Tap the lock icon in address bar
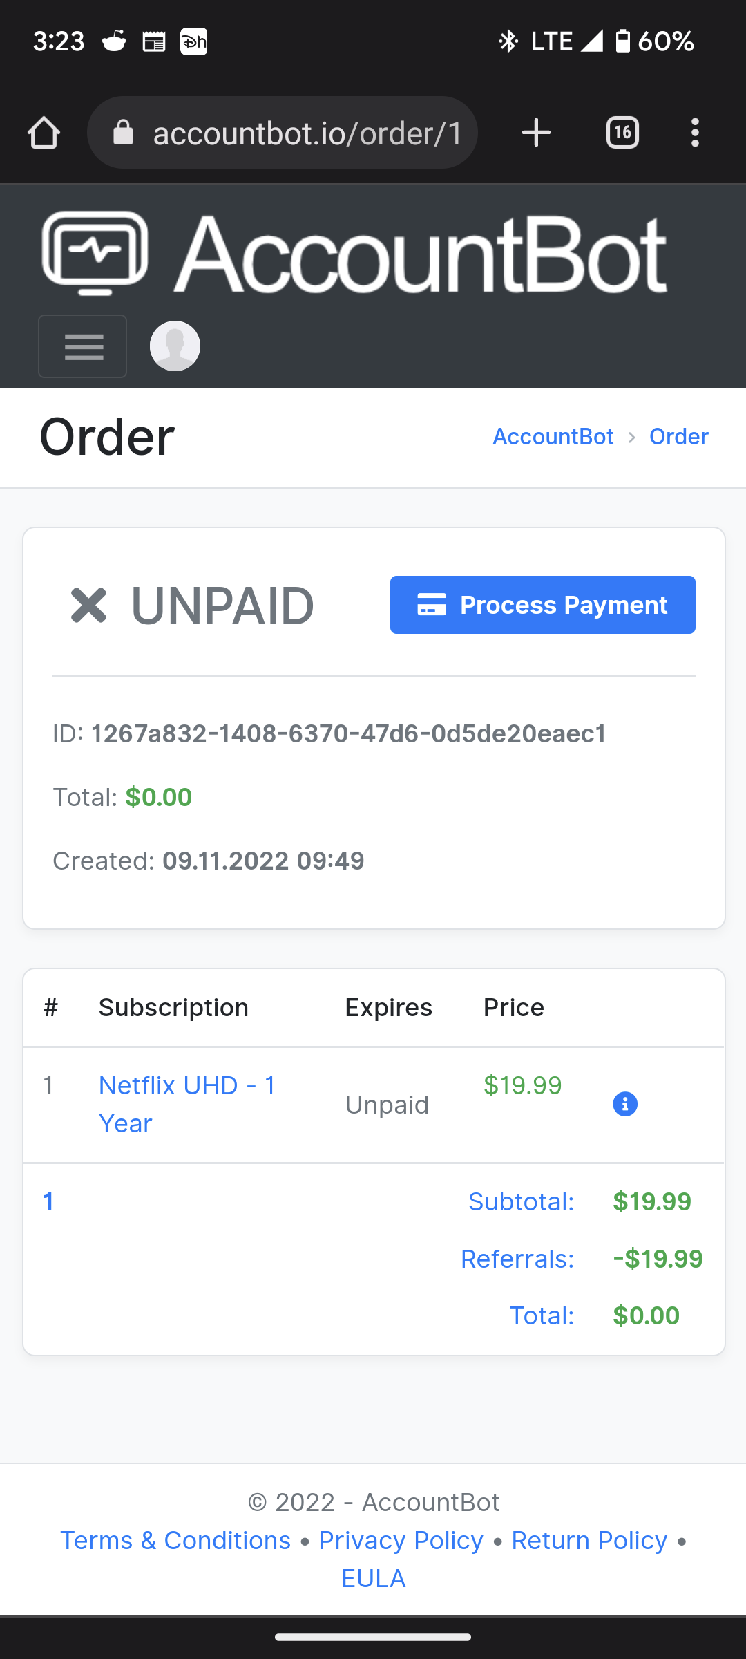This screenshot has width=746, height=1659. click(x=123, y=132)
